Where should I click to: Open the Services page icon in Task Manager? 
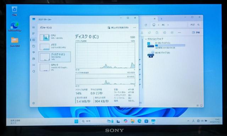pos(34,71)
